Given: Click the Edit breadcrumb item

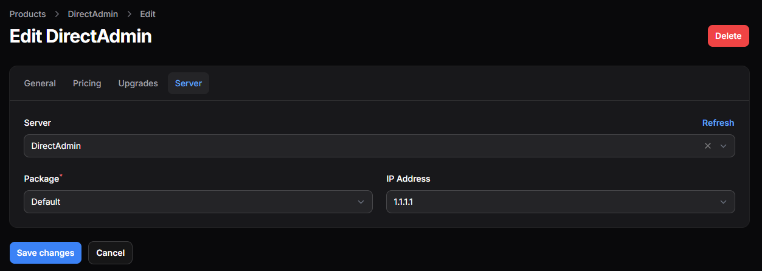Looking at the screenshot, I should click(148, 14).
